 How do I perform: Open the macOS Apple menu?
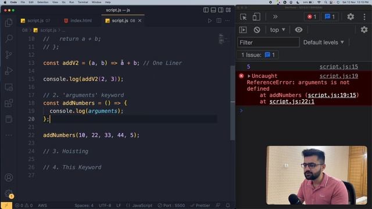click(x=5, y=2)
